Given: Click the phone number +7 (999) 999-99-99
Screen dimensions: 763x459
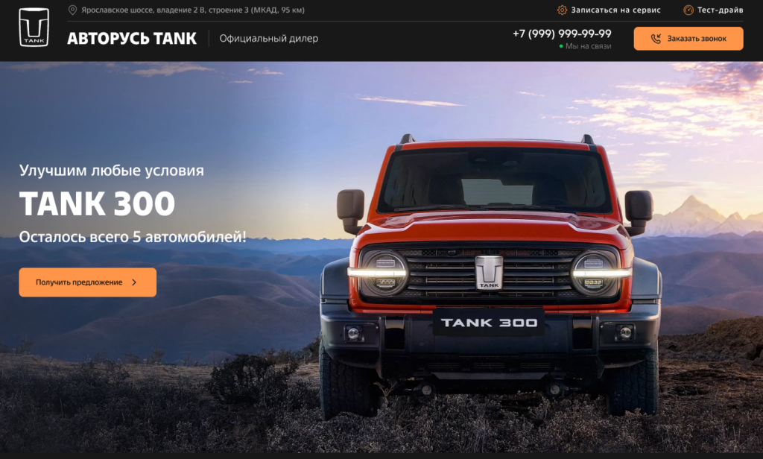Looking at the screenshot, I should [562, 34].
